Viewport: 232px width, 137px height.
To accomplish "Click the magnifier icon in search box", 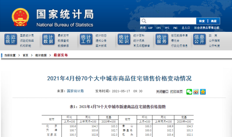I will pyautogui.click(x=144, y=21).
